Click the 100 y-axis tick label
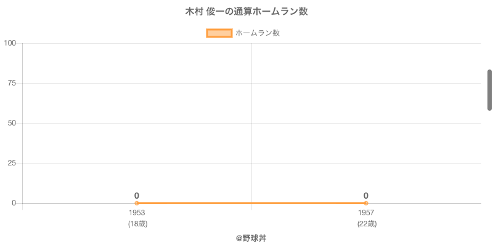This screenshot has width=493, height=246. [10, 43]
